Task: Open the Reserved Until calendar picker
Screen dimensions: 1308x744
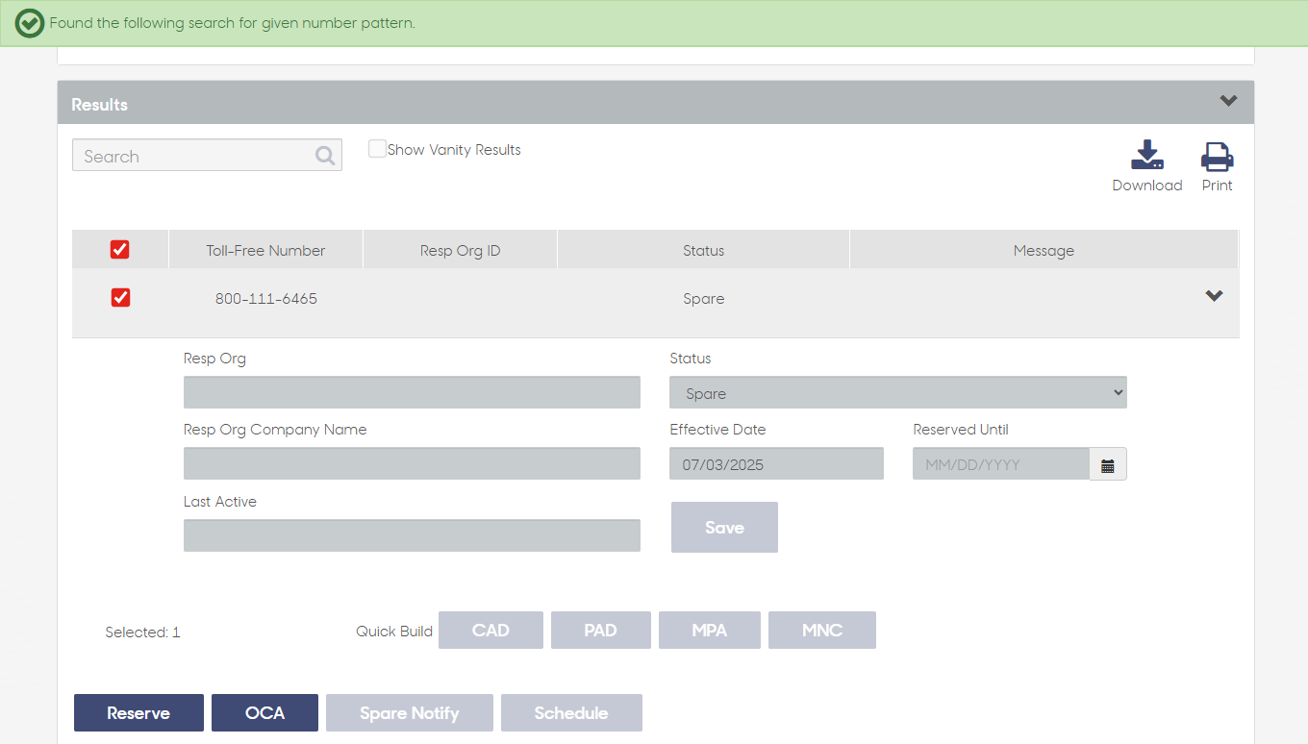Action: pyautogui.click(x=1108, y=464)
